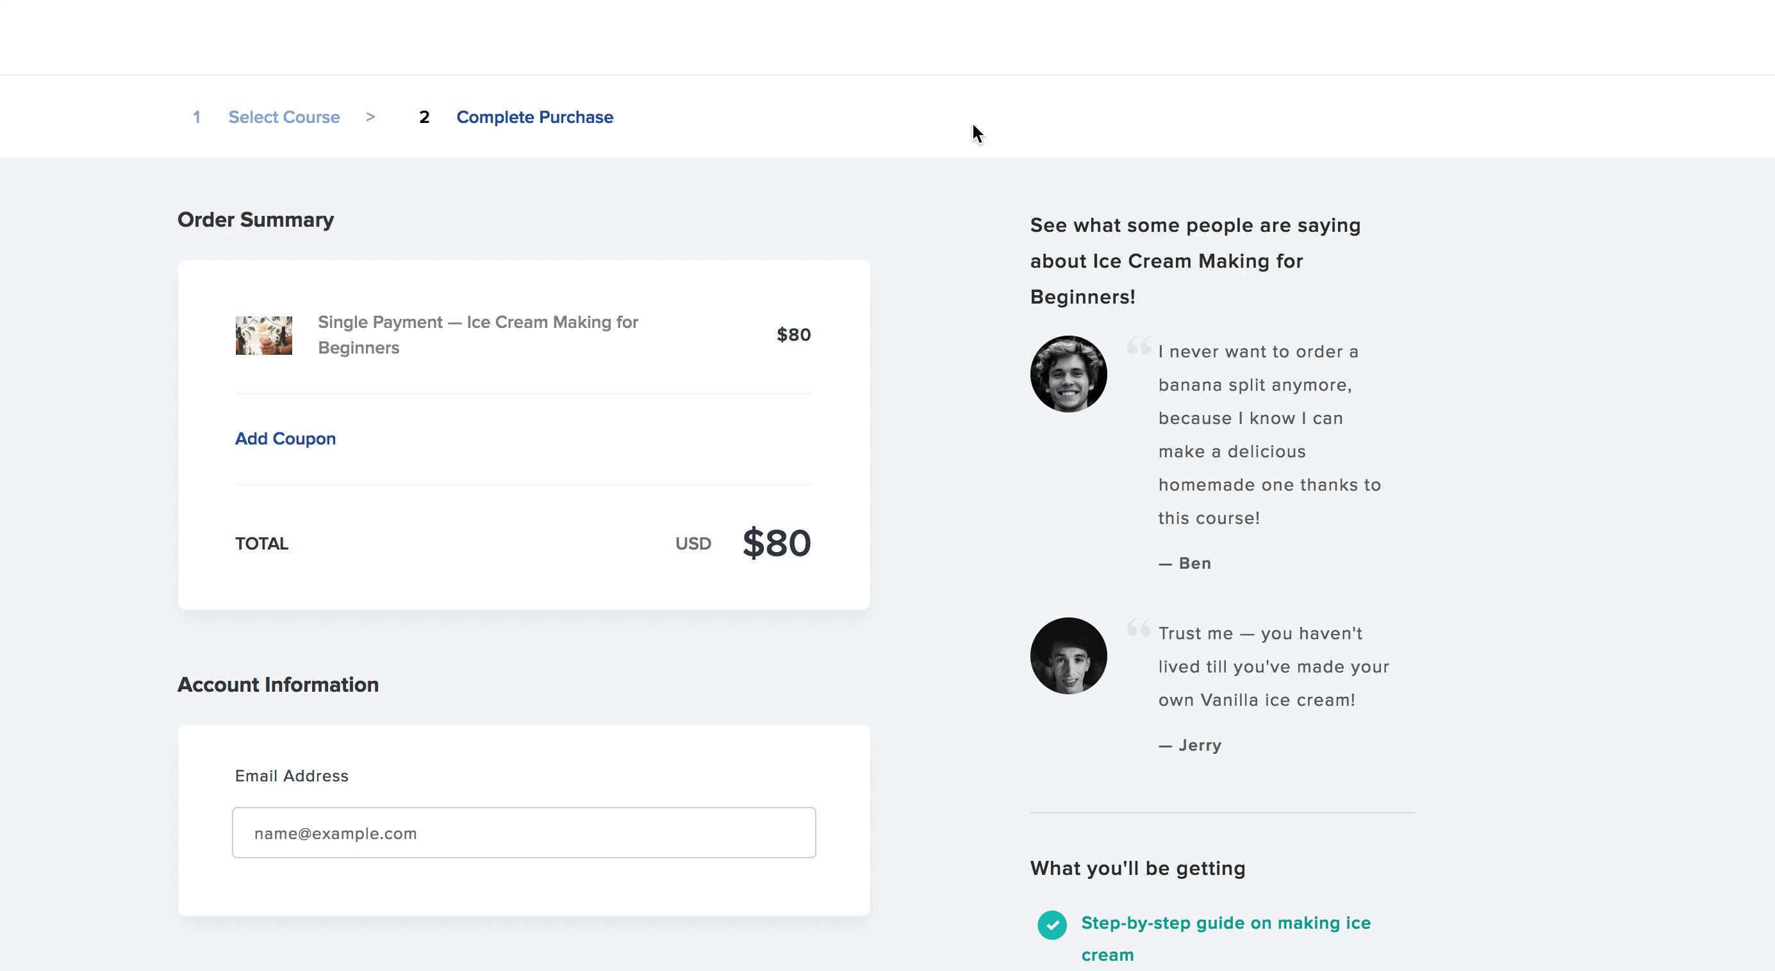The width and height of the screenshot is (1775, 971).
Task: Click Single Payment Ice Cream Making item title
Action: coord(478,335)
